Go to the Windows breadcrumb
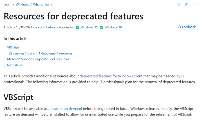The height and width of the screenshot is (121, 204). click(22, 5)
